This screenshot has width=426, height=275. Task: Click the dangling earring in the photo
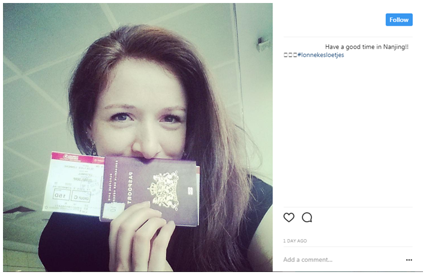click(x=94, y=149)
